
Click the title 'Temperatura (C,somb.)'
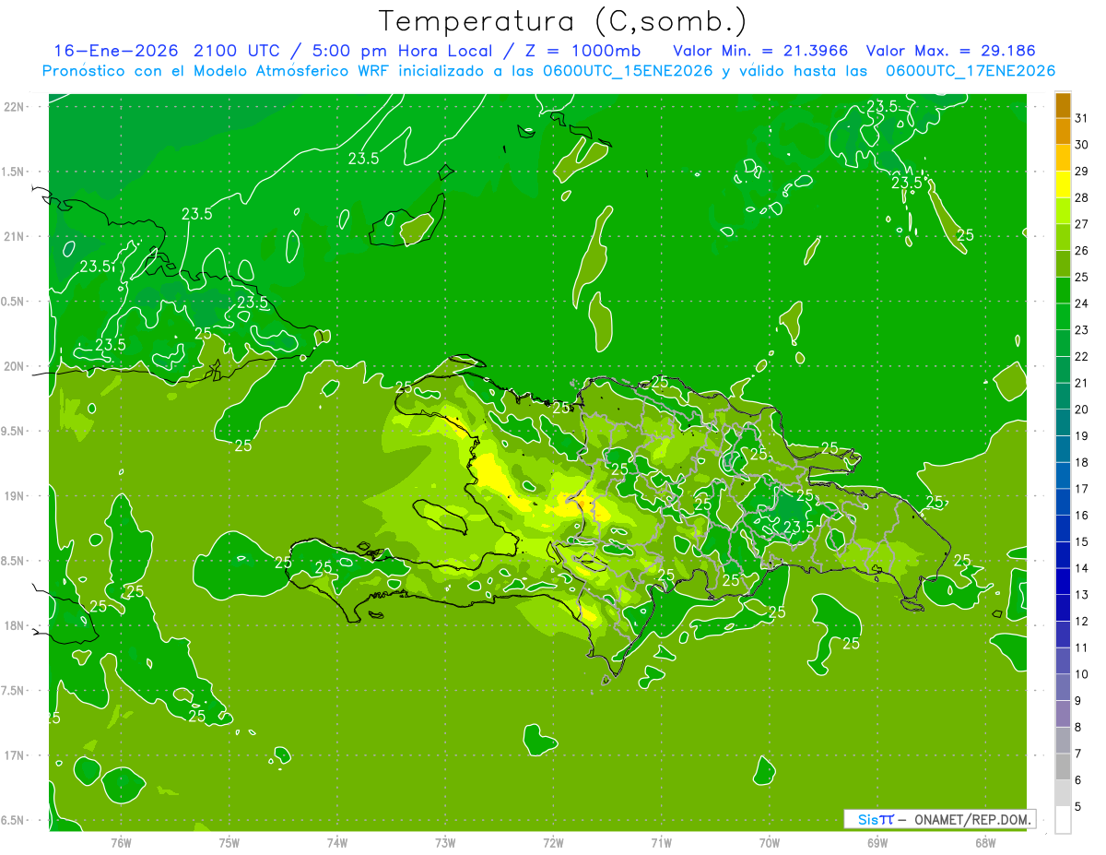(562, 21)
